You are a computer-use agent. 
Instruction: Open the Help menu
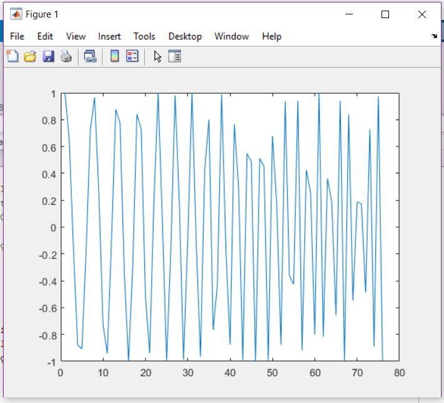(272, 36)
